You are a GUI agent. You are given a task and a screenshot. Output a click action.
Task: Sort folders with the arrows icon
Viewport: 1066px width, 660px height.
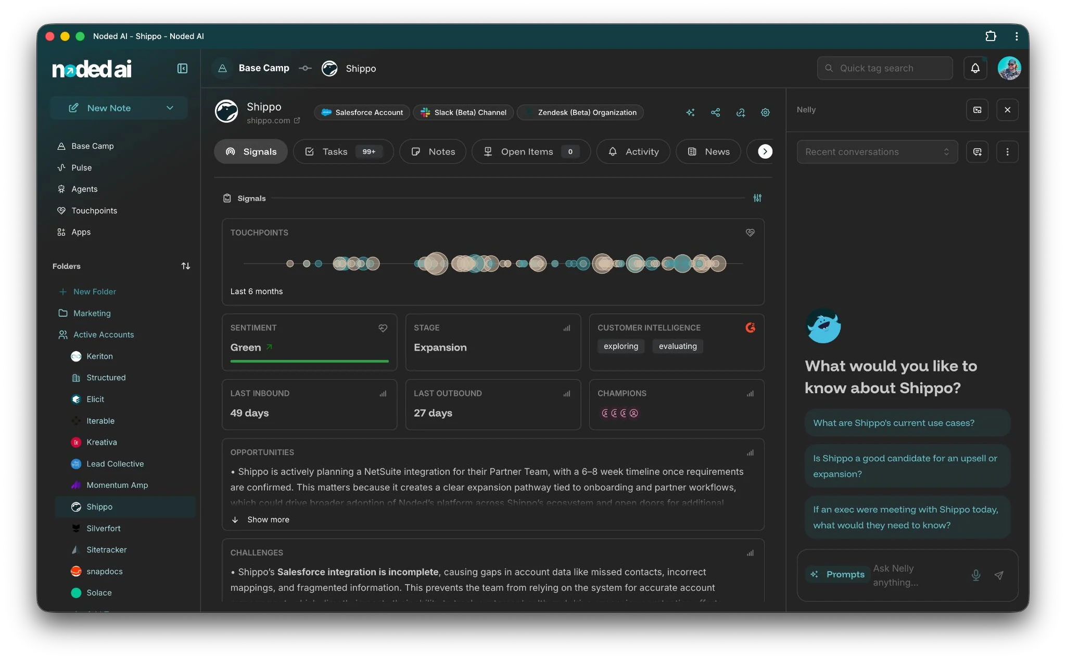tap(186, 266)
